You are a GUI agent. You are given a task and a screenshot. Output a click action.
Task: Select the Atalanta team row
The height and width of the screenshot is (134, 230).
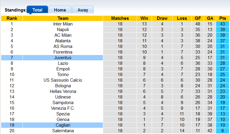(x=63, y=41)
